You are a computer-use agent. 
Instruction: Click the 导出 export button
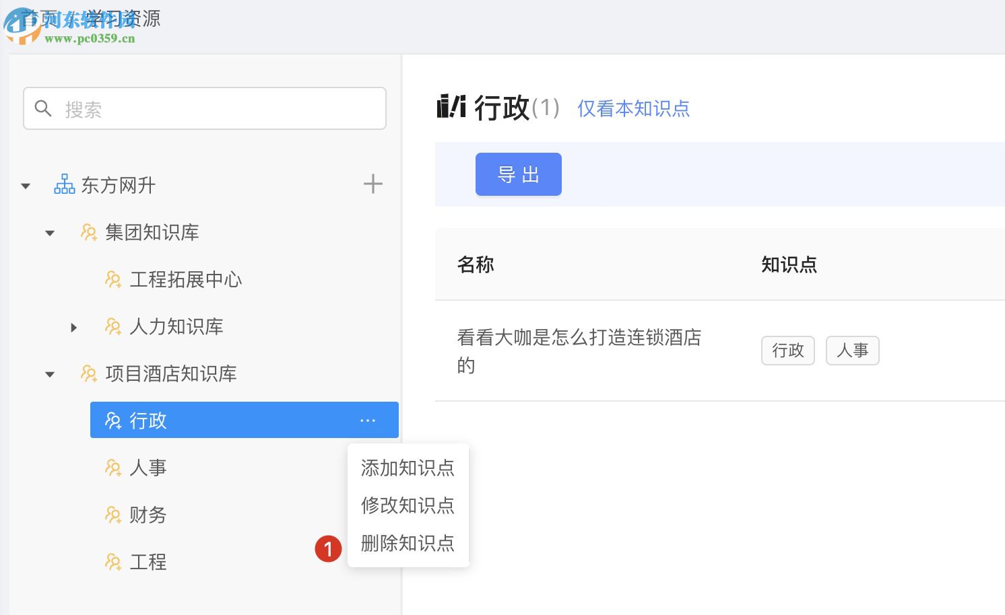(x=519, y=174)
